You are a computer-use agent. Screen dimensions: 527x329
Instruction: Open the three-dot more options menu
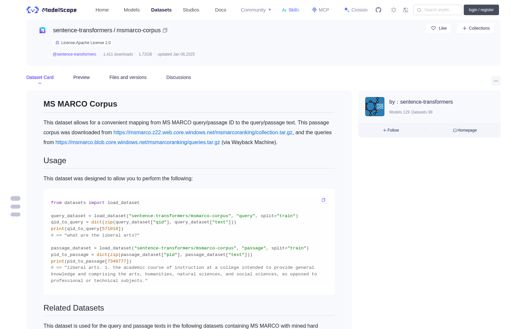coord(496,81)
